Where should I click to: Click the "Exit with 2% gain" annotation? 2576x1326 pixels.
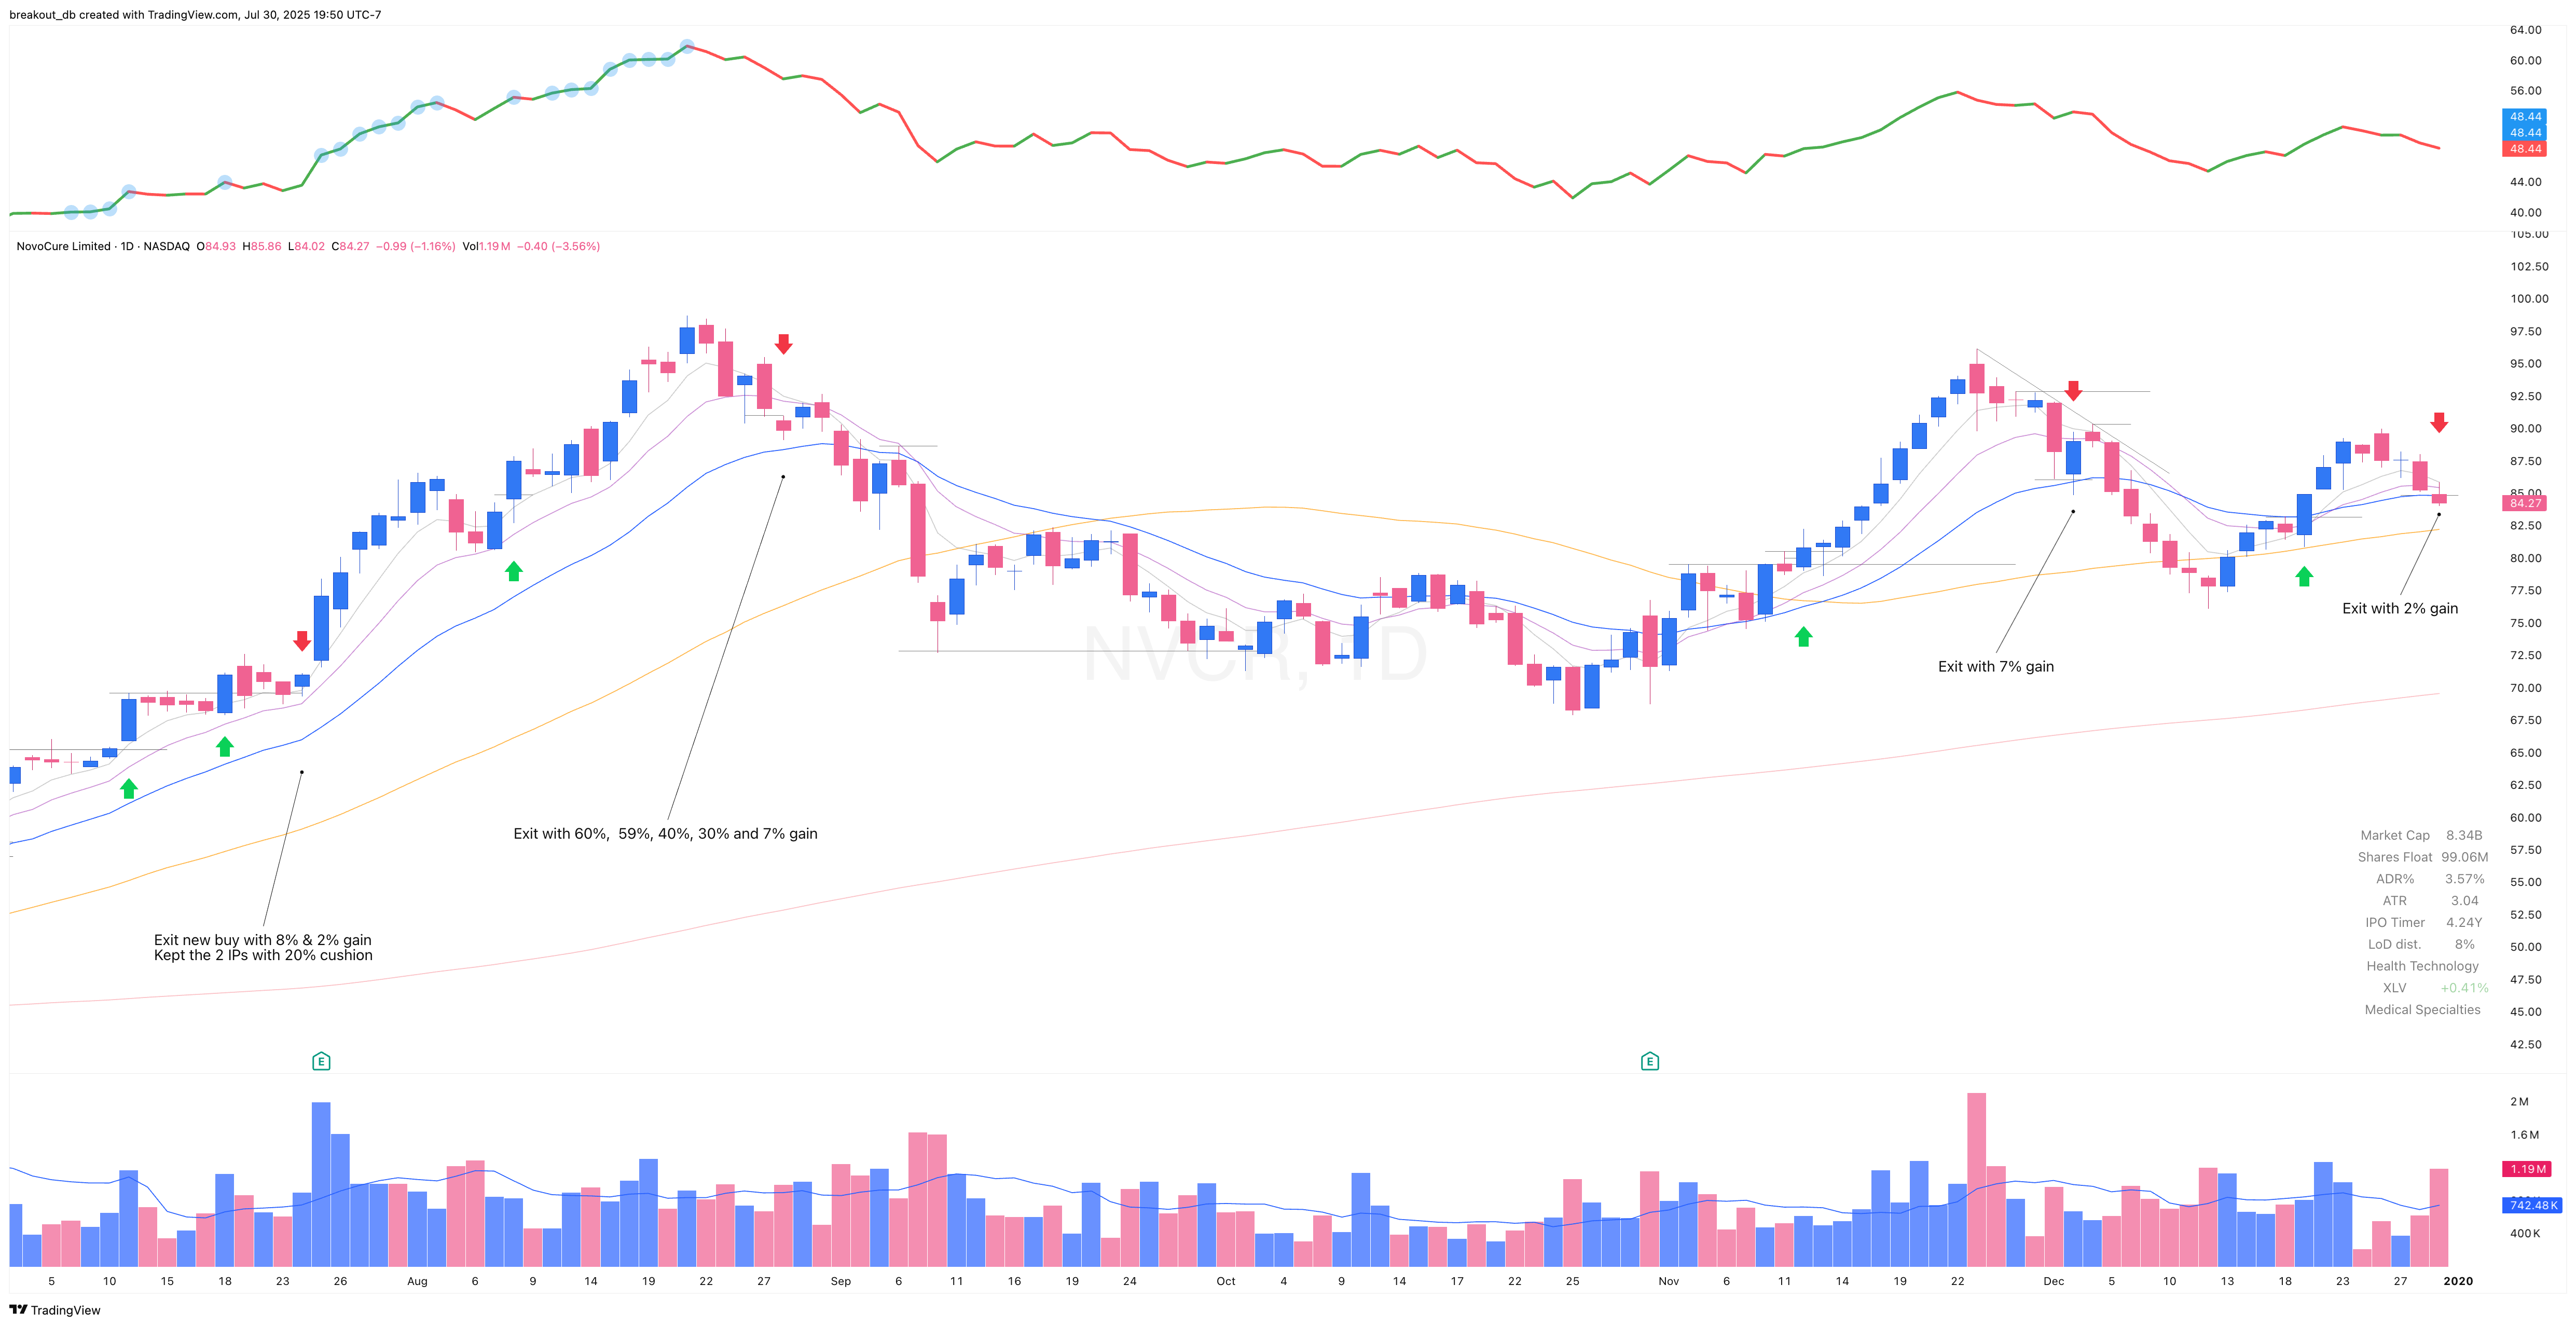coord(2401,608)
